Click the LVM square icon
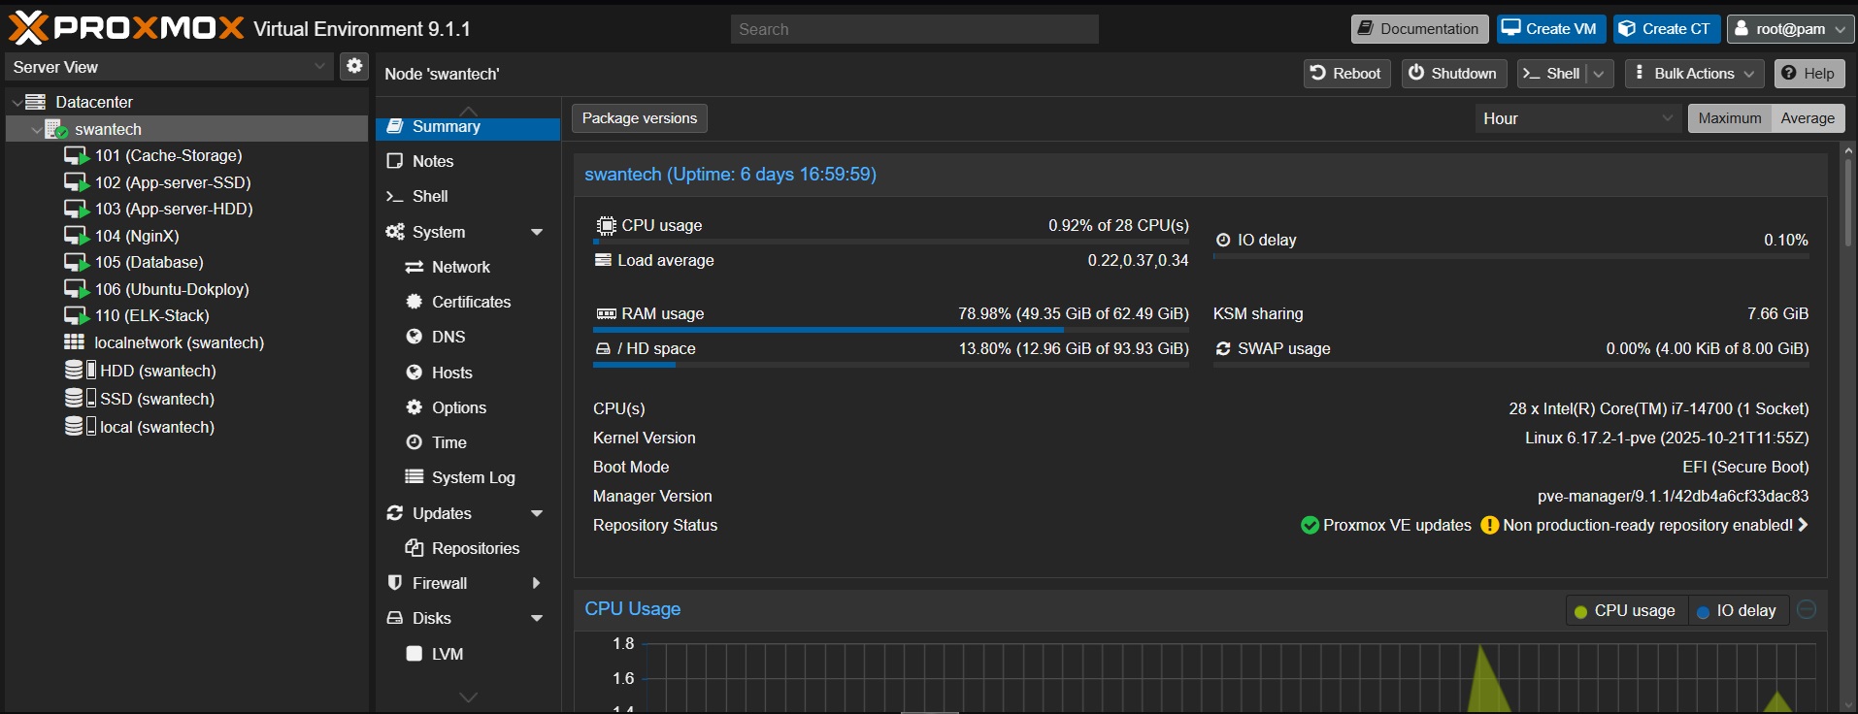The width and height of the screenshot is (1858, 714). point(415,654)
